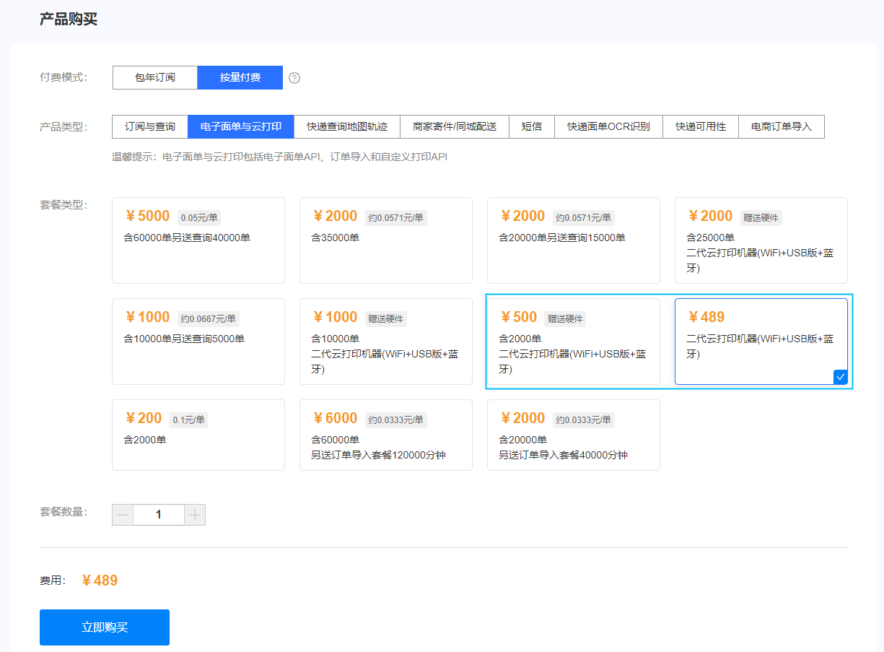Choose ¥6000 package with 120000分钟 import
The image size is (884, 652).
pyautogui.click(x=386, y=435)
